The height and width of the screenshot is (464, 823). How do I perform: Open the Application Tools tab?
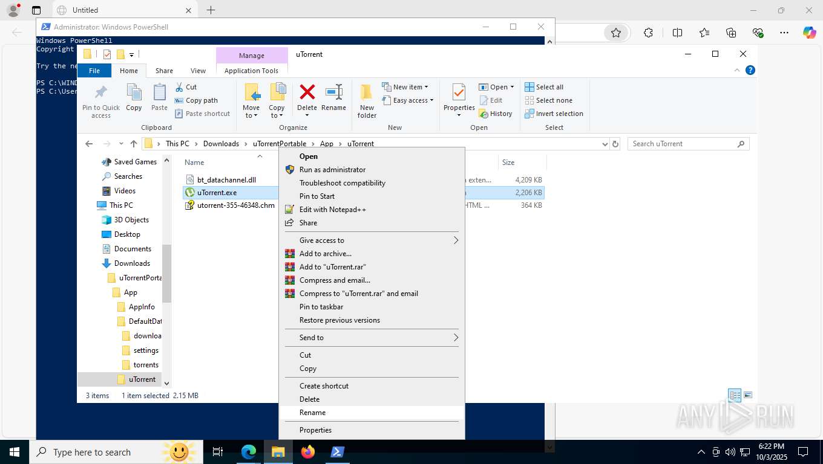[x=251, y=71]
